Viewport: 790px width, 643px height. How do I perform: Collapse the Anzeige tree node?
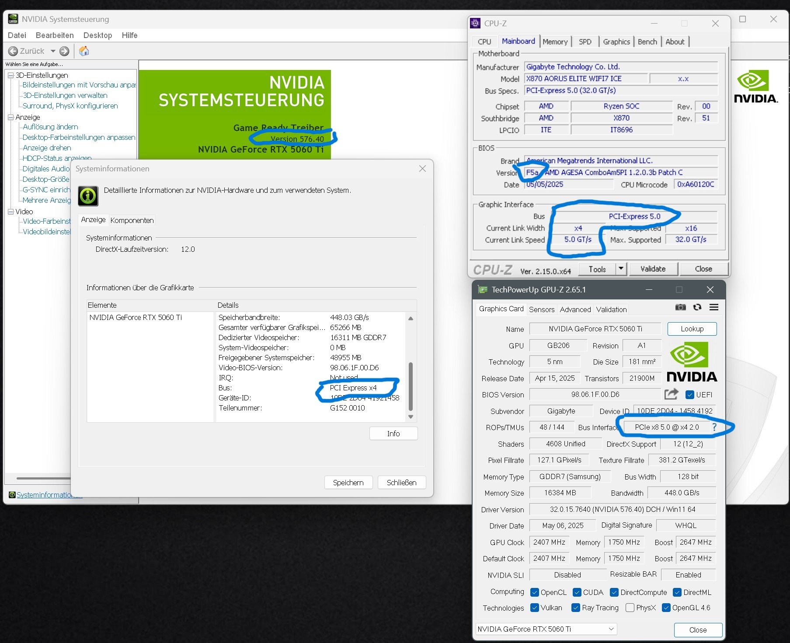[x=10, y=117]
